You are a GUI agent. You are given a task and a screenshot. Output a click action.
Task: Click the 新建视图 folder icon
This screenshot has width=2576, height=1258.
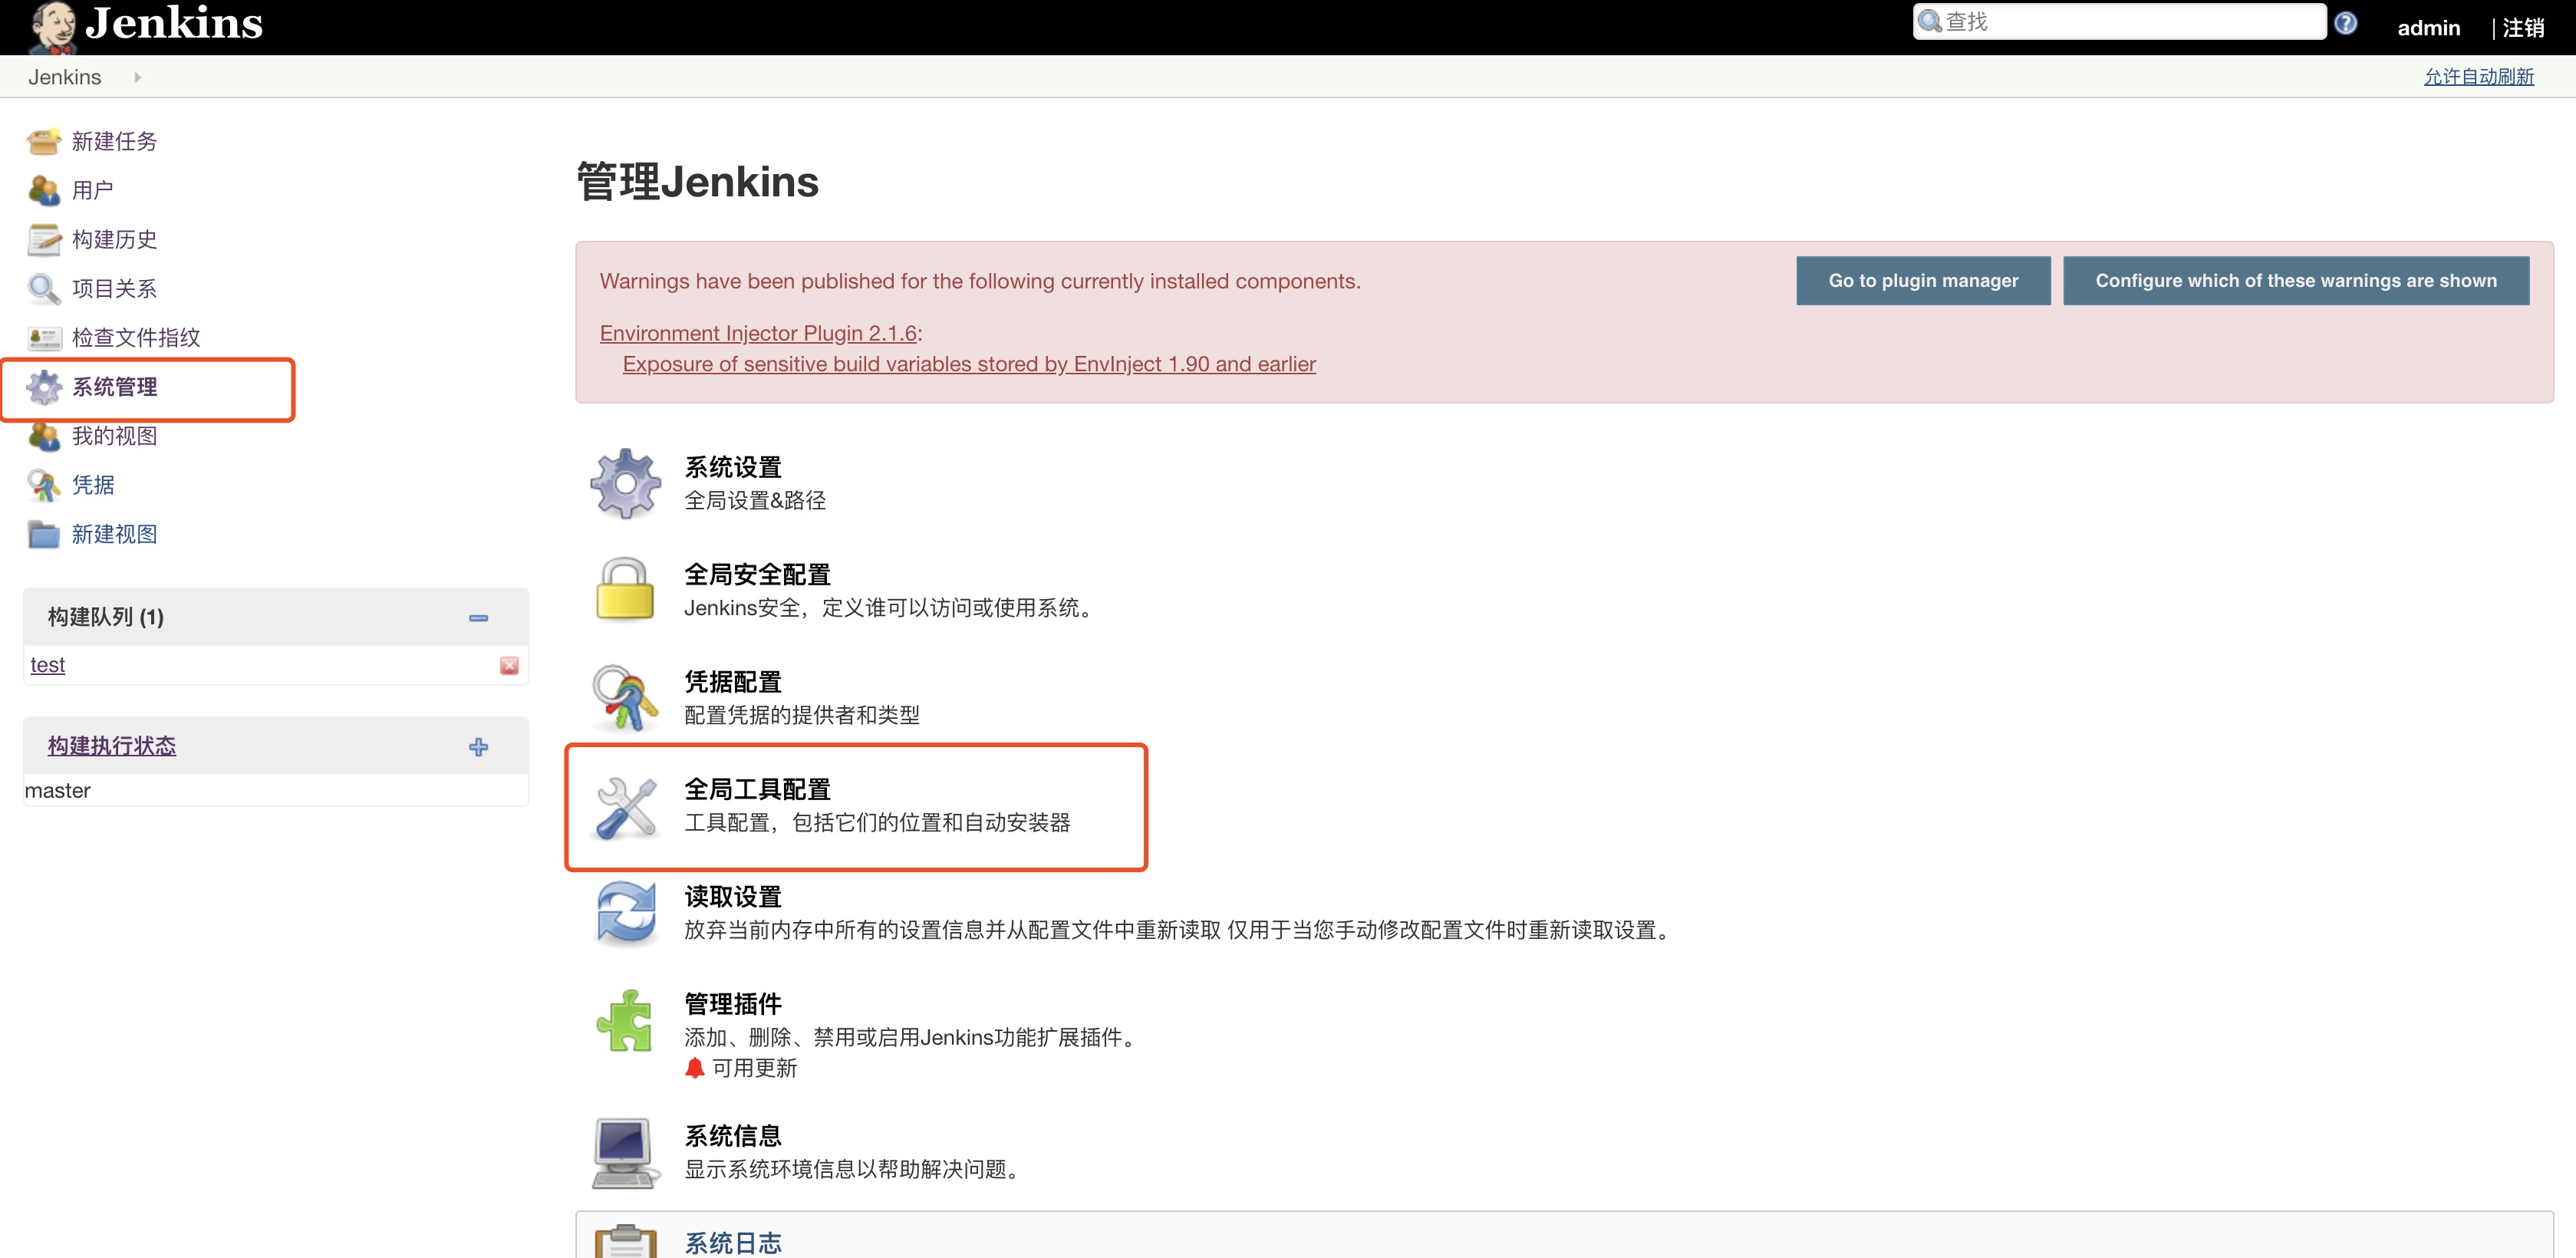pyautogui.click(x=43, y=535)
